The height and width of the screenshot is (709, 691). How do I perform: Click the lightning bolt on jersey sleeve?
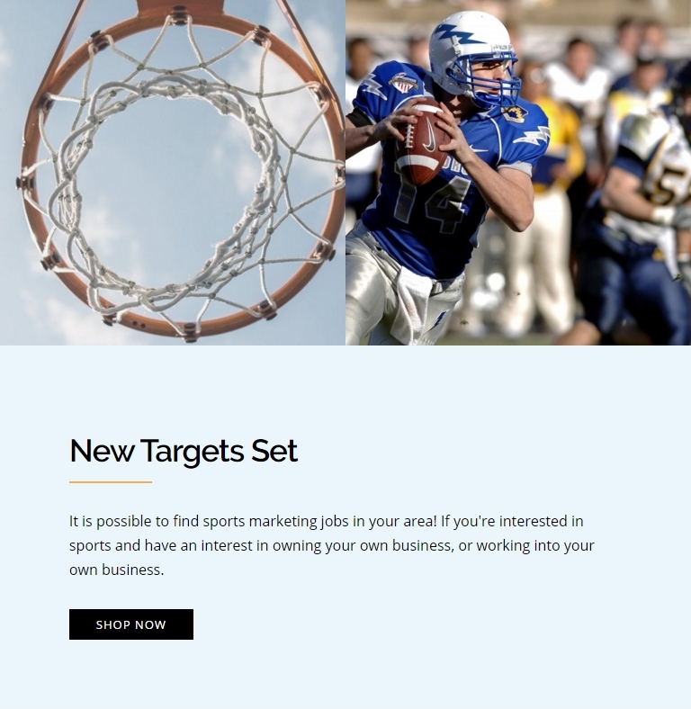[x=533, y=136]
